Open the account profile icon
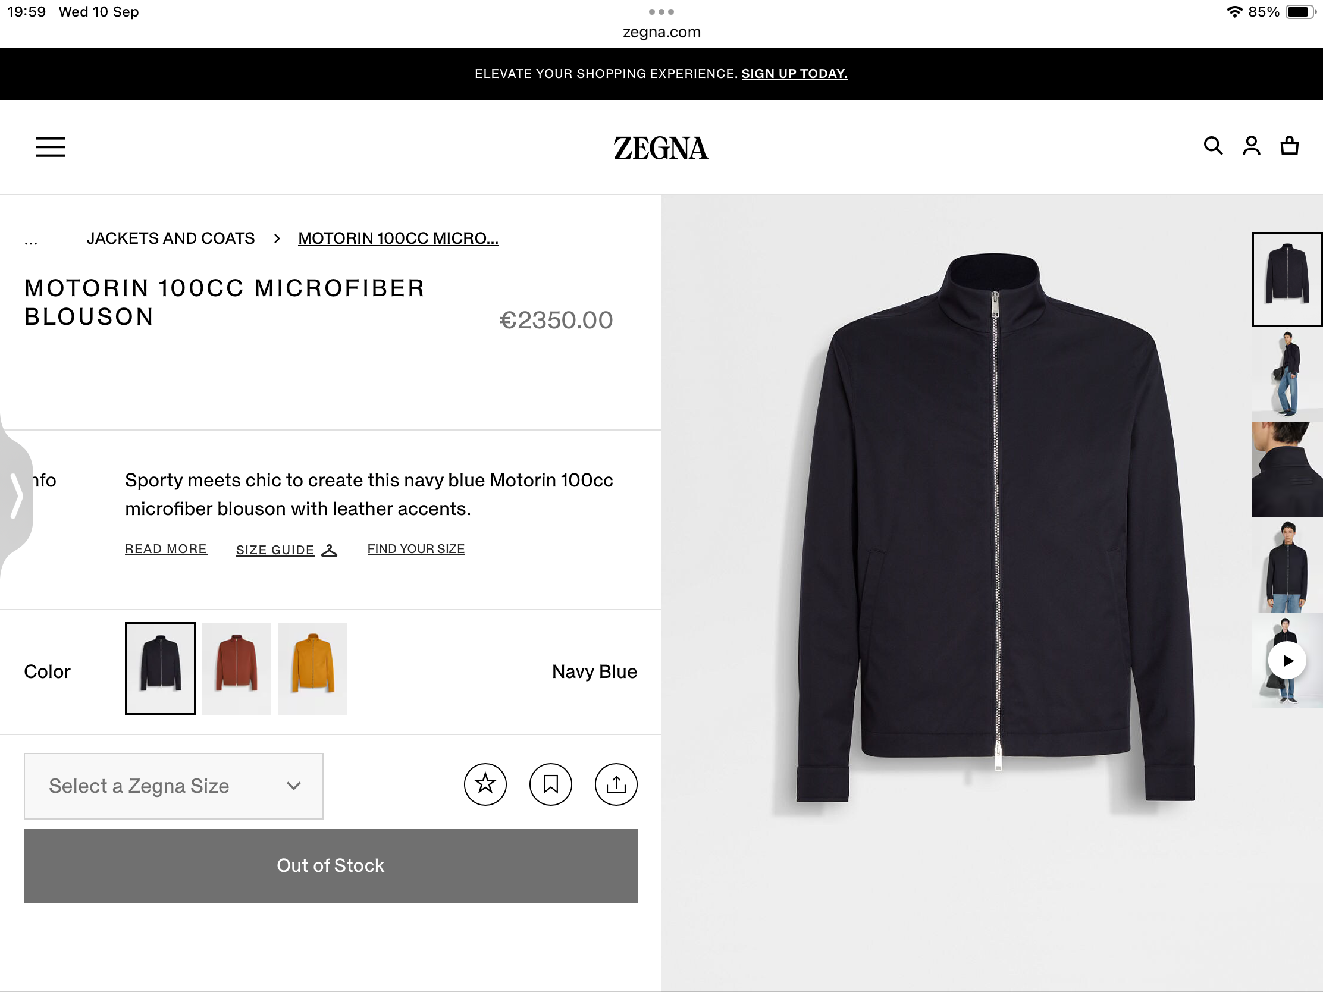Image resolution: width=1323 pixels, height=992 pixels. 1250,145
